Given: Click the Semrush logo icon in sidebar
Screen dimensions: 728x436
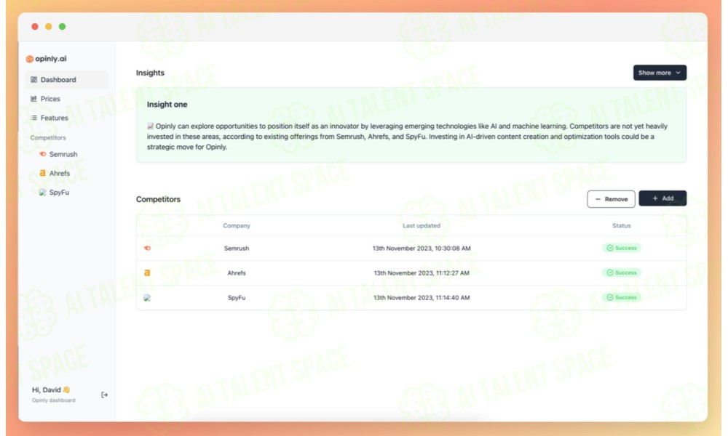Looking at the screenshot, I should click(x=43, y=154).
